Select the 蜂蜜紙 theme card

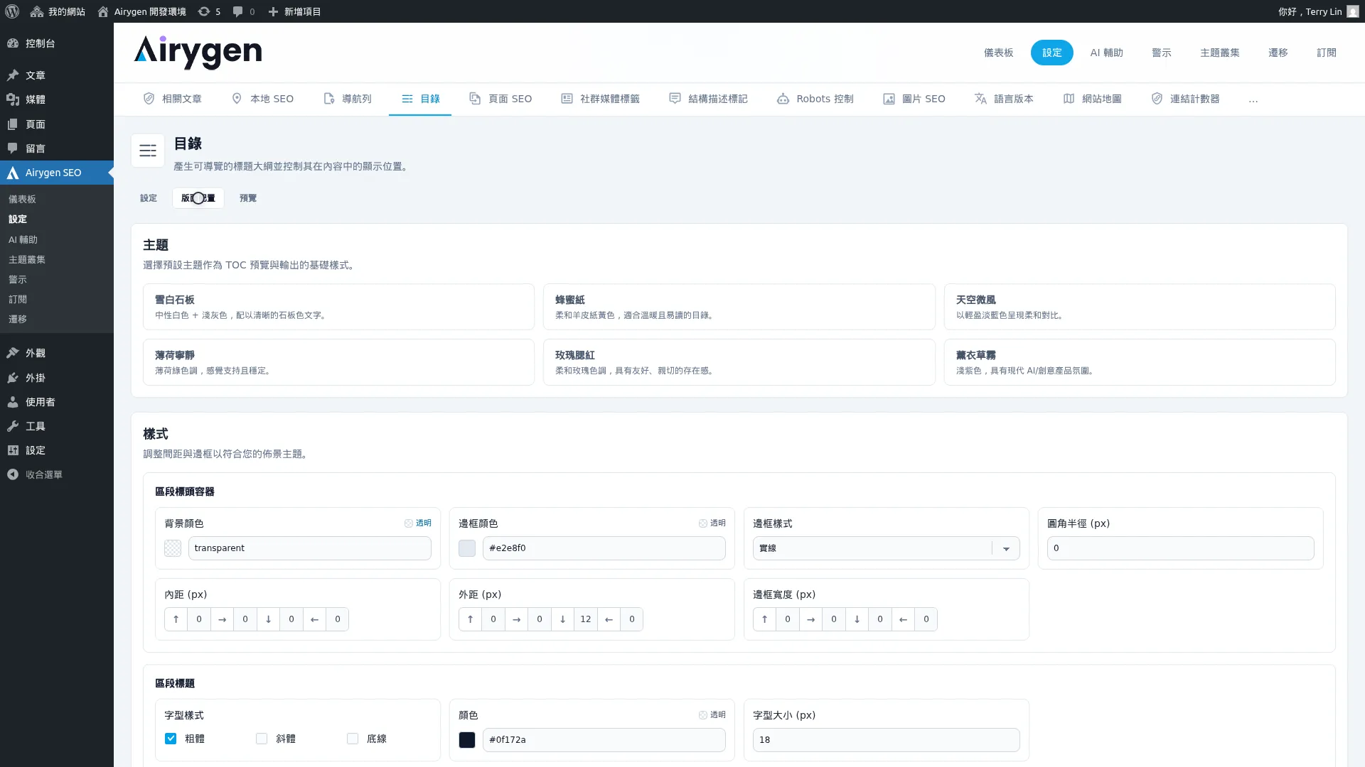pos(739,307)
